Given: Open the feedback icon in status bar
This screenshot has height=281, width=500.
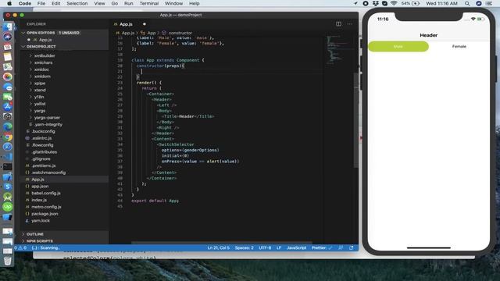Looking at the screenshot, I should (341, 247).
